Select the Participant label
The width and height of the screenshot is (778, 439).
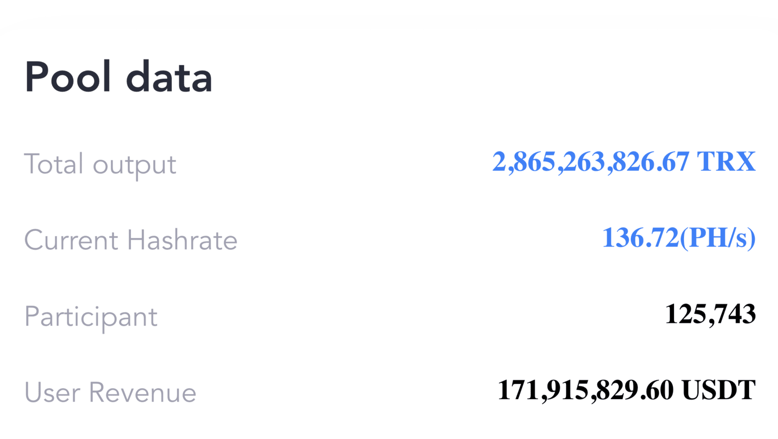pyautogui.click(x=91, y=318)
